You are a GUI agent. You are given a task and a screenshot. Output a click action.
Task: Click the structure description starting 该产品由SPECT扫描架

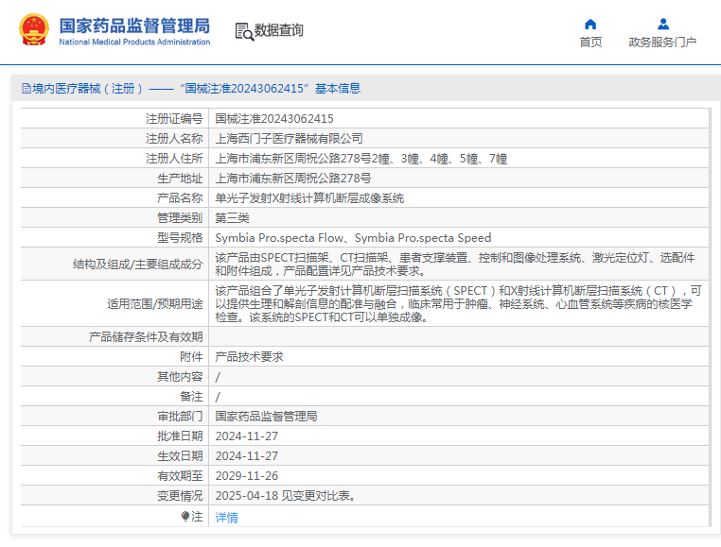click(x=455, y=265)
